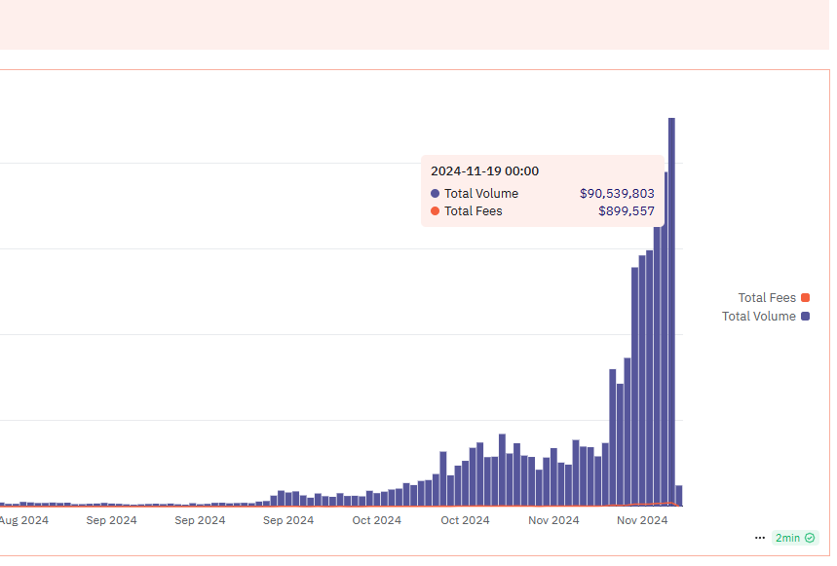Click Total Volume text inside the tooltip
Image resolution: width=837 pixels, height=566 pixels.
pos(481,194)
